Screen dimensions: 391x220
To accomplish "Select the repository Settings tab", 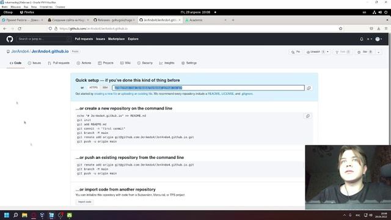I will (x=189, y=63).
